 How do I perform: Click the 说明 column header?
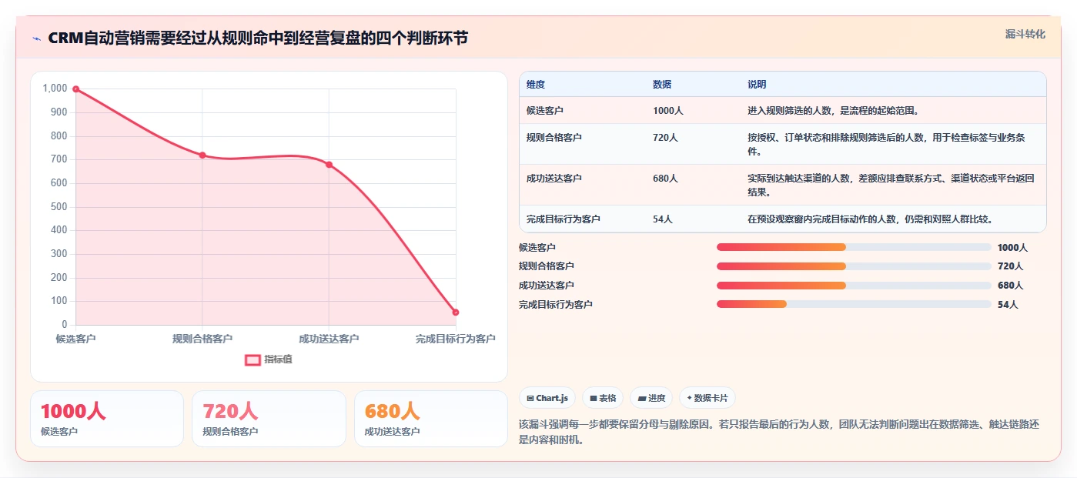click(x=757, y=85)
